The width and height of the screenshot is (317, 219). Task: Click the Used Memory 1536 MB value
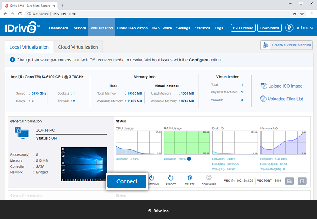[187, 93]
